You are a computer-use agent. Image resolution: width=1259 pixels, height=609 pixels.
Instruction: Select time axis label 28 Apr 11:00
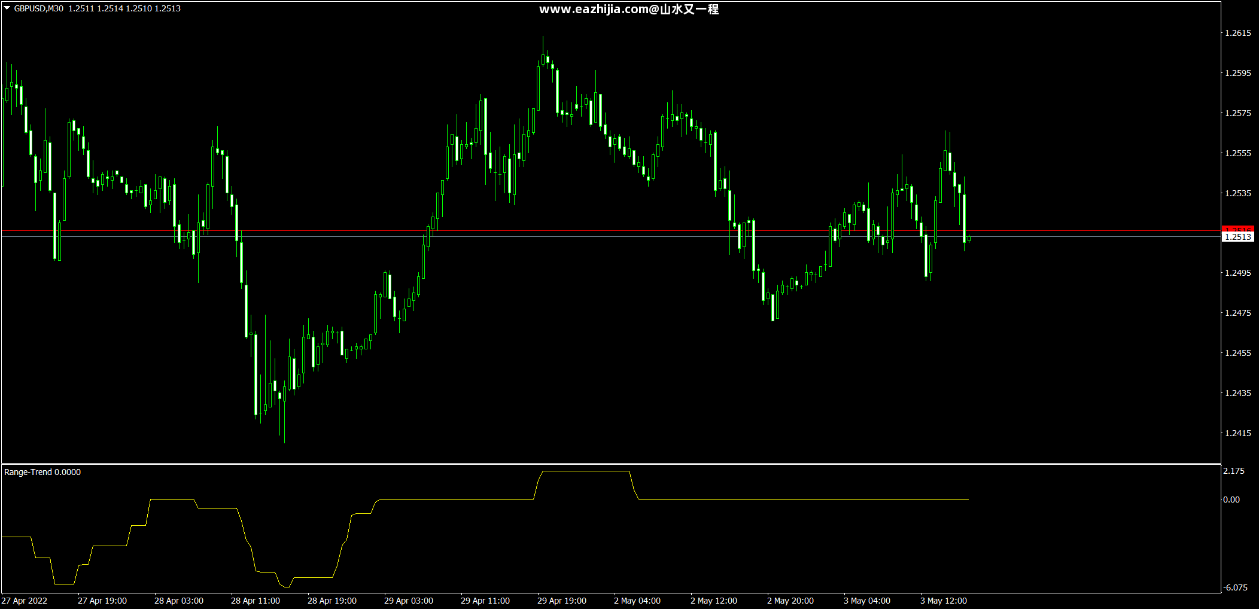256,601
